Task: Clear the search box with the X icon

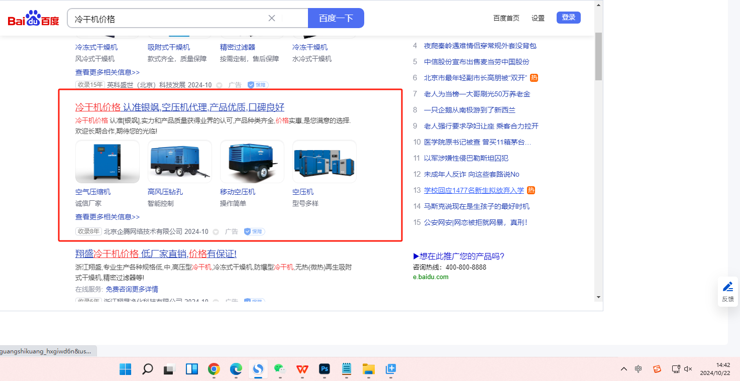Action: tap(272, 18)
